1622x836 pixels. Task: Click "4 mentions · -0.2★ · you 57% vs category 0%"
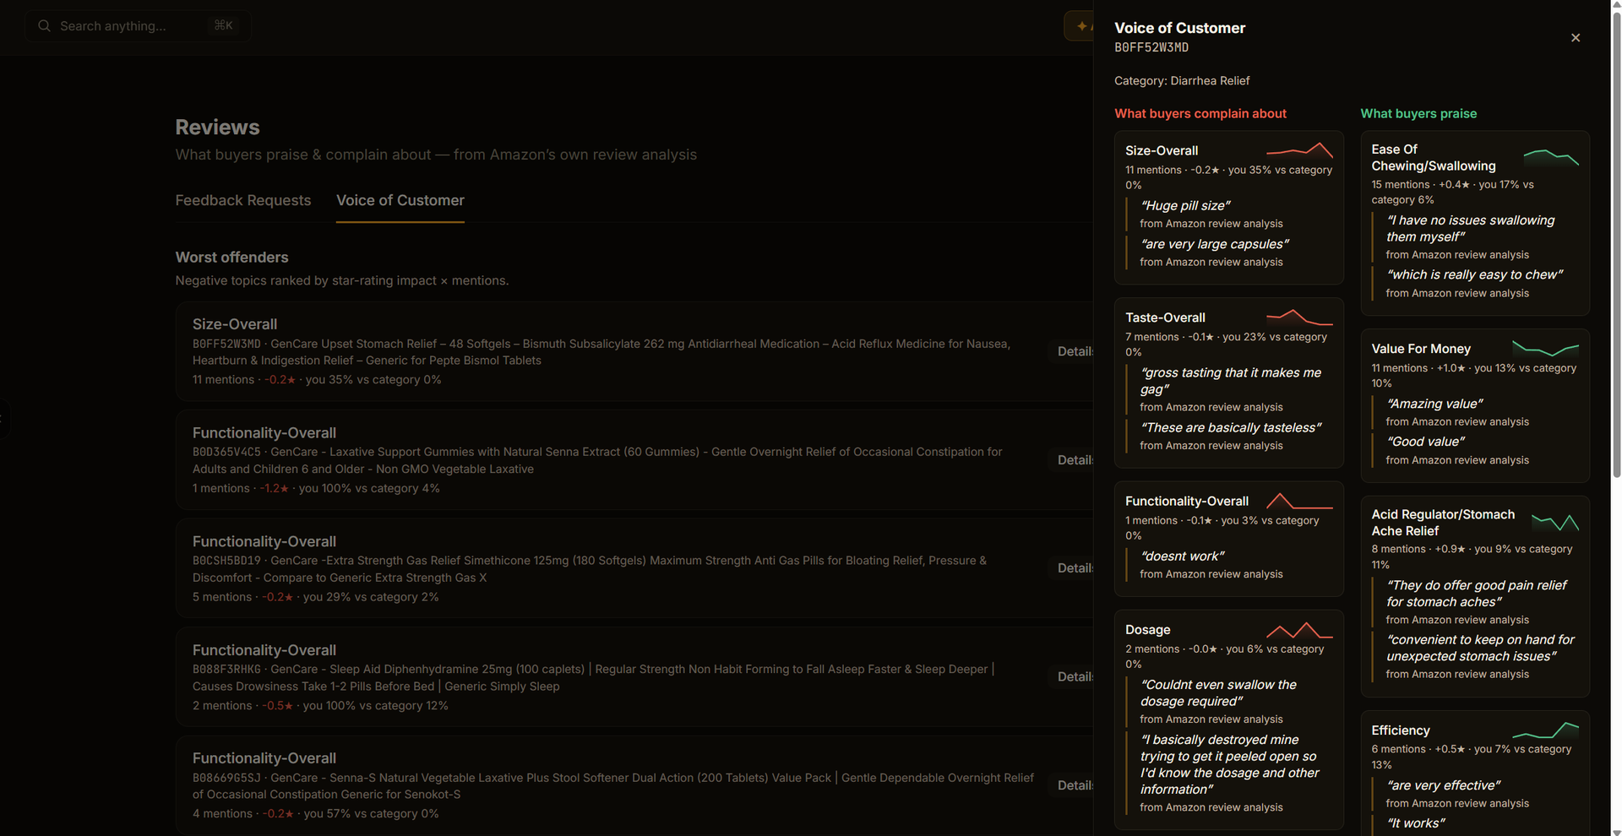click(x=315, y=814)
